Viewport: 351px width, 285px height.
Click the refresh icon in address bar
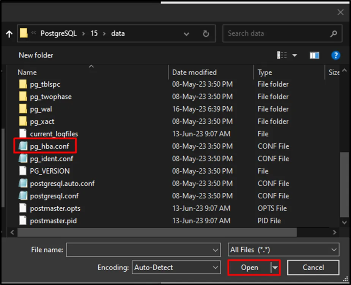tap(206, 34)
